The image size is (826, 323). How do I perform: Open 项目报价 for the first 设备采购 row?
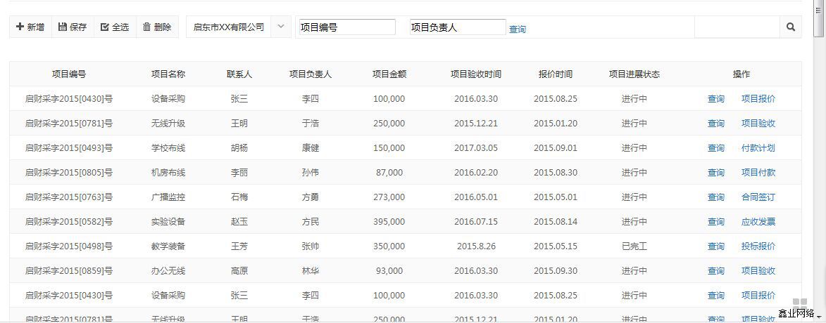[x=758, y=99]
